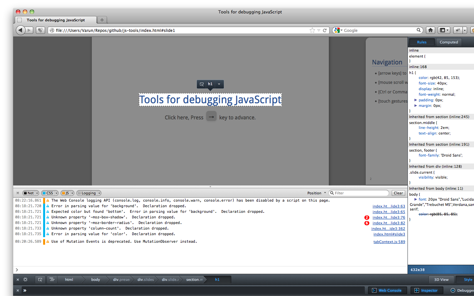
Task: Reload the page with refresh icon
Action: tap(325, 30)
